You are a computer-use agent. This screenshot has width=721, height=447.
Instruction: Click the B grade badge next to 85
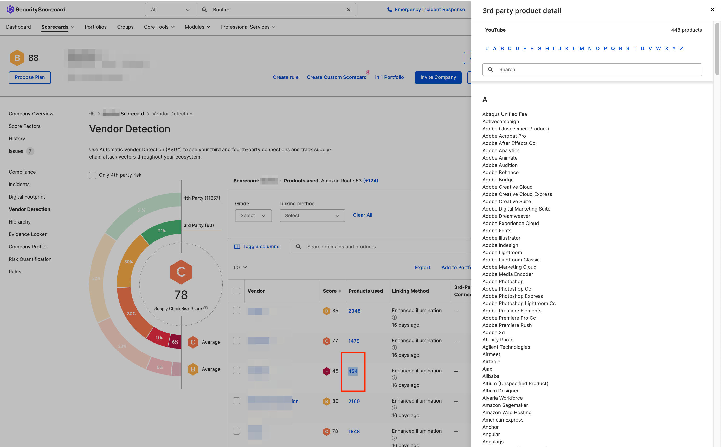tap(327, 311)
